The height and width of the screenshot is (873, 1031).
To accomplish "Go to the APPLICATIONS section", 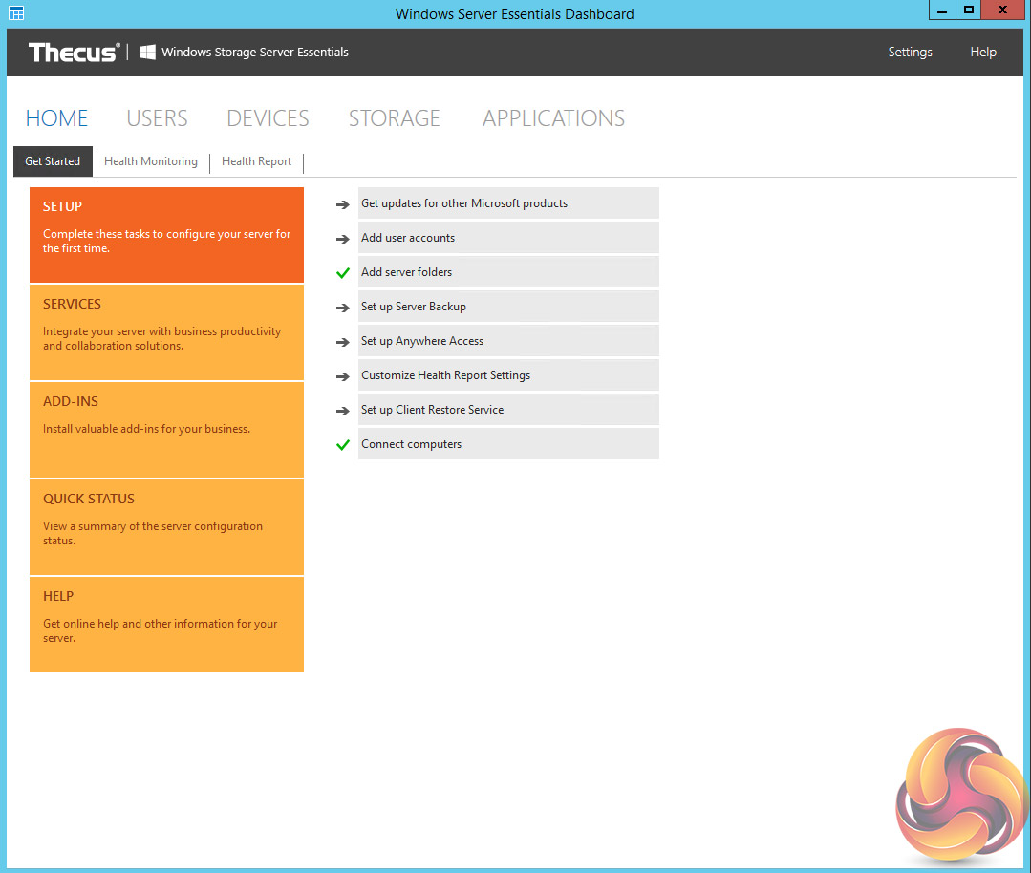I will click(x=553, y=118).
